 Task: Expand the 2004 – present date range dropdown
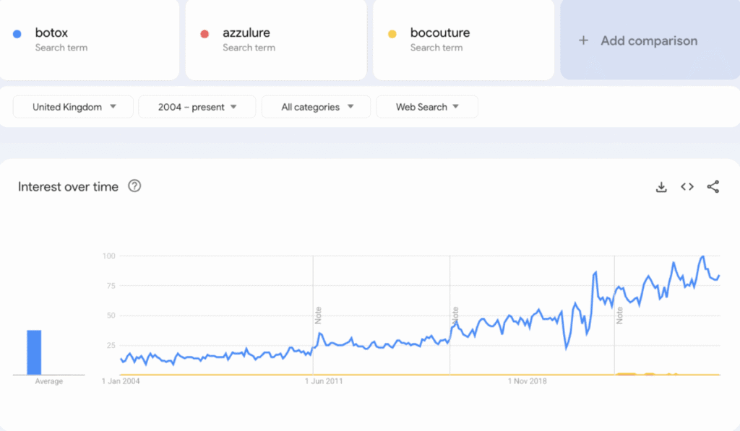coord(197,107)
